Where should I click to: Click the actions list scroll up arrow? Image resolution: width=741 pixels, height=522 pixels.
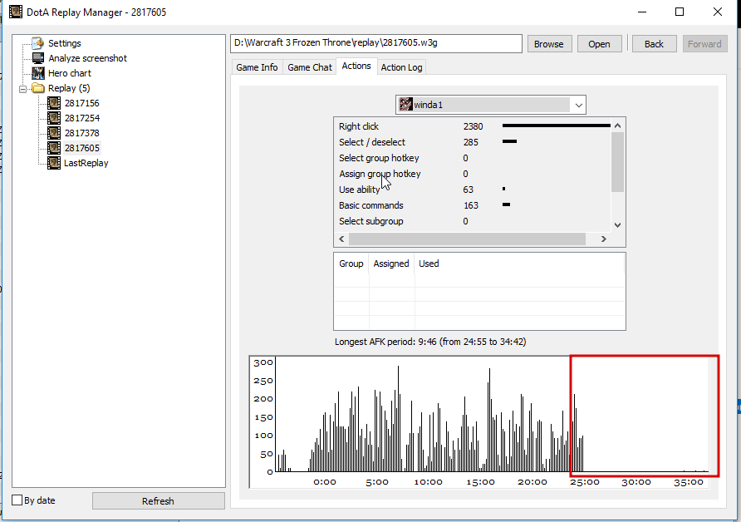pyautogui.click(x=617, y=126)
